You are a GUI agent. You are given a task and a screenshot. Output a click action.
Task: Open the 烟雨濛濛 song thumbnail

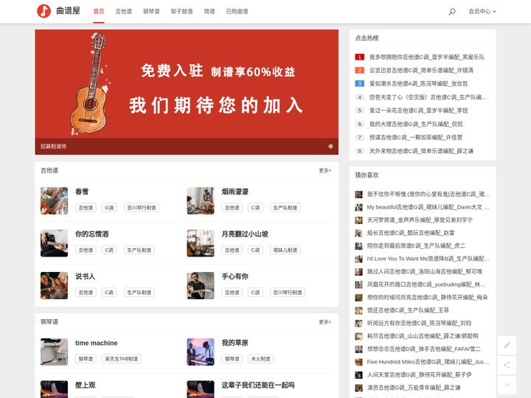coord(201,200)
